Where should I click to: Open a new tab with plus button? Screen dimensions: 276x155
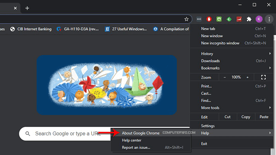click(27, 8)
